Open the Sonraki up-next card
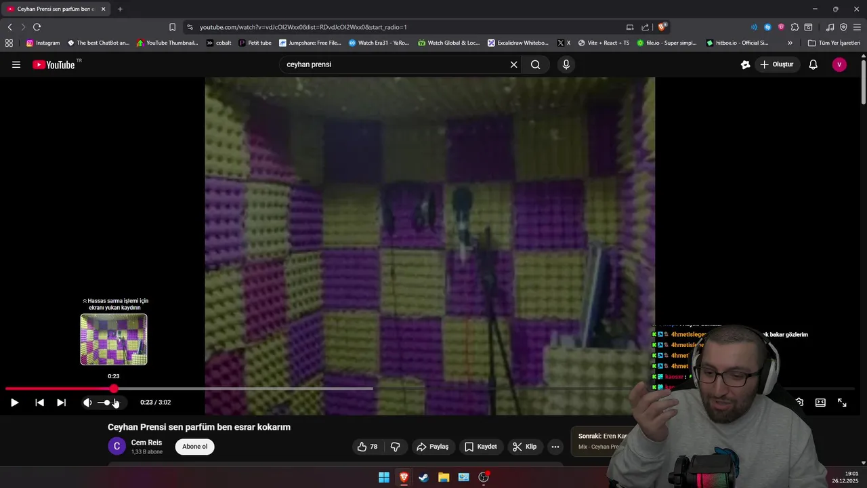 598,441
